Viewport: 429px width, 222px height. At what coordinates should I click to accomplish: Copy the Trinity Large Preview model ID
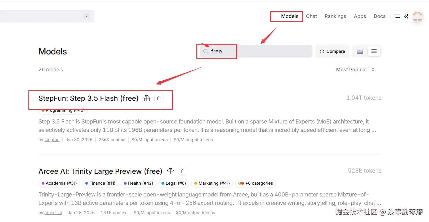point(183,171)
